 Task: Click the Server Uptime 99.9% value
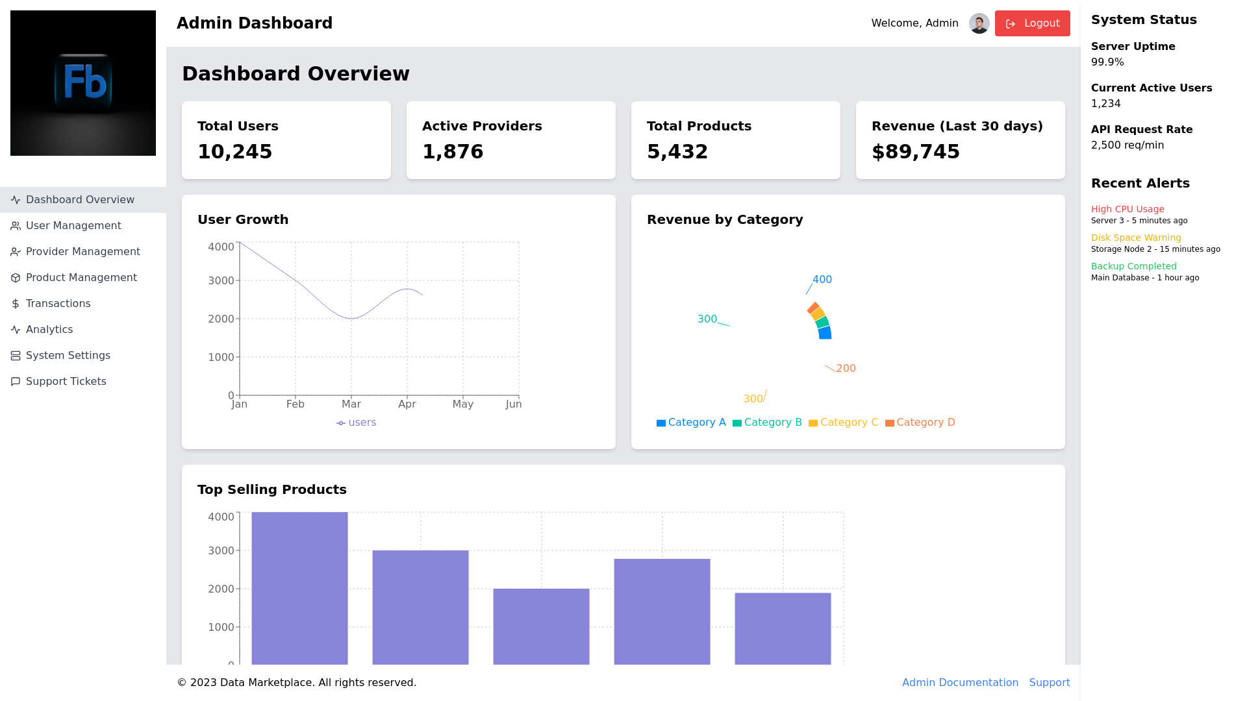[1107, 62]
